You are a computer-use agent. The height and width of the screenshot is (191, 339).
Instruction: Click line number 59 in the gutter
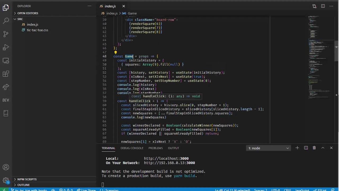104,101
